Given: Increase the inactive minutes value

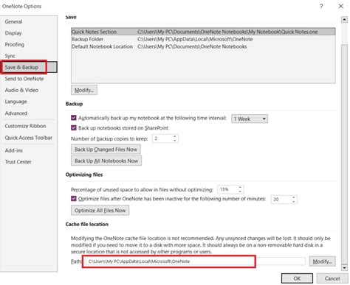Looking at the screenshot, I should pos(294,197).
